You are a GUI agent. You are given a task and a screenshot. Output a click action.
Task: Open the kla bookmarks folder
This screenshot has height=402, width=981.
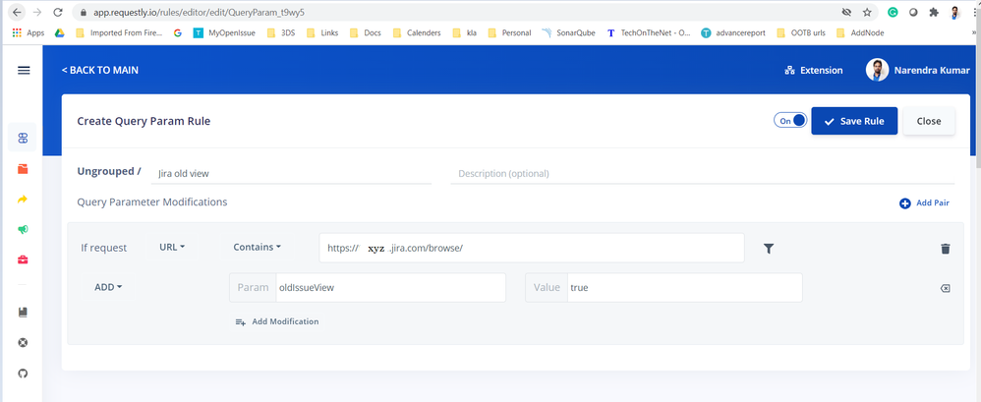tap(464, 32)
